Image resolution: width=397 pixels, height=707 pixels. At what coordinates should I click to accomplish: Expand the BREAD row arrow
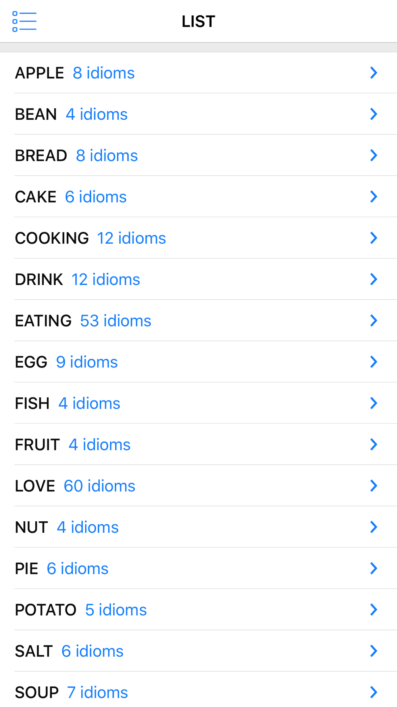pyautogui.click(x=373, y=155)
